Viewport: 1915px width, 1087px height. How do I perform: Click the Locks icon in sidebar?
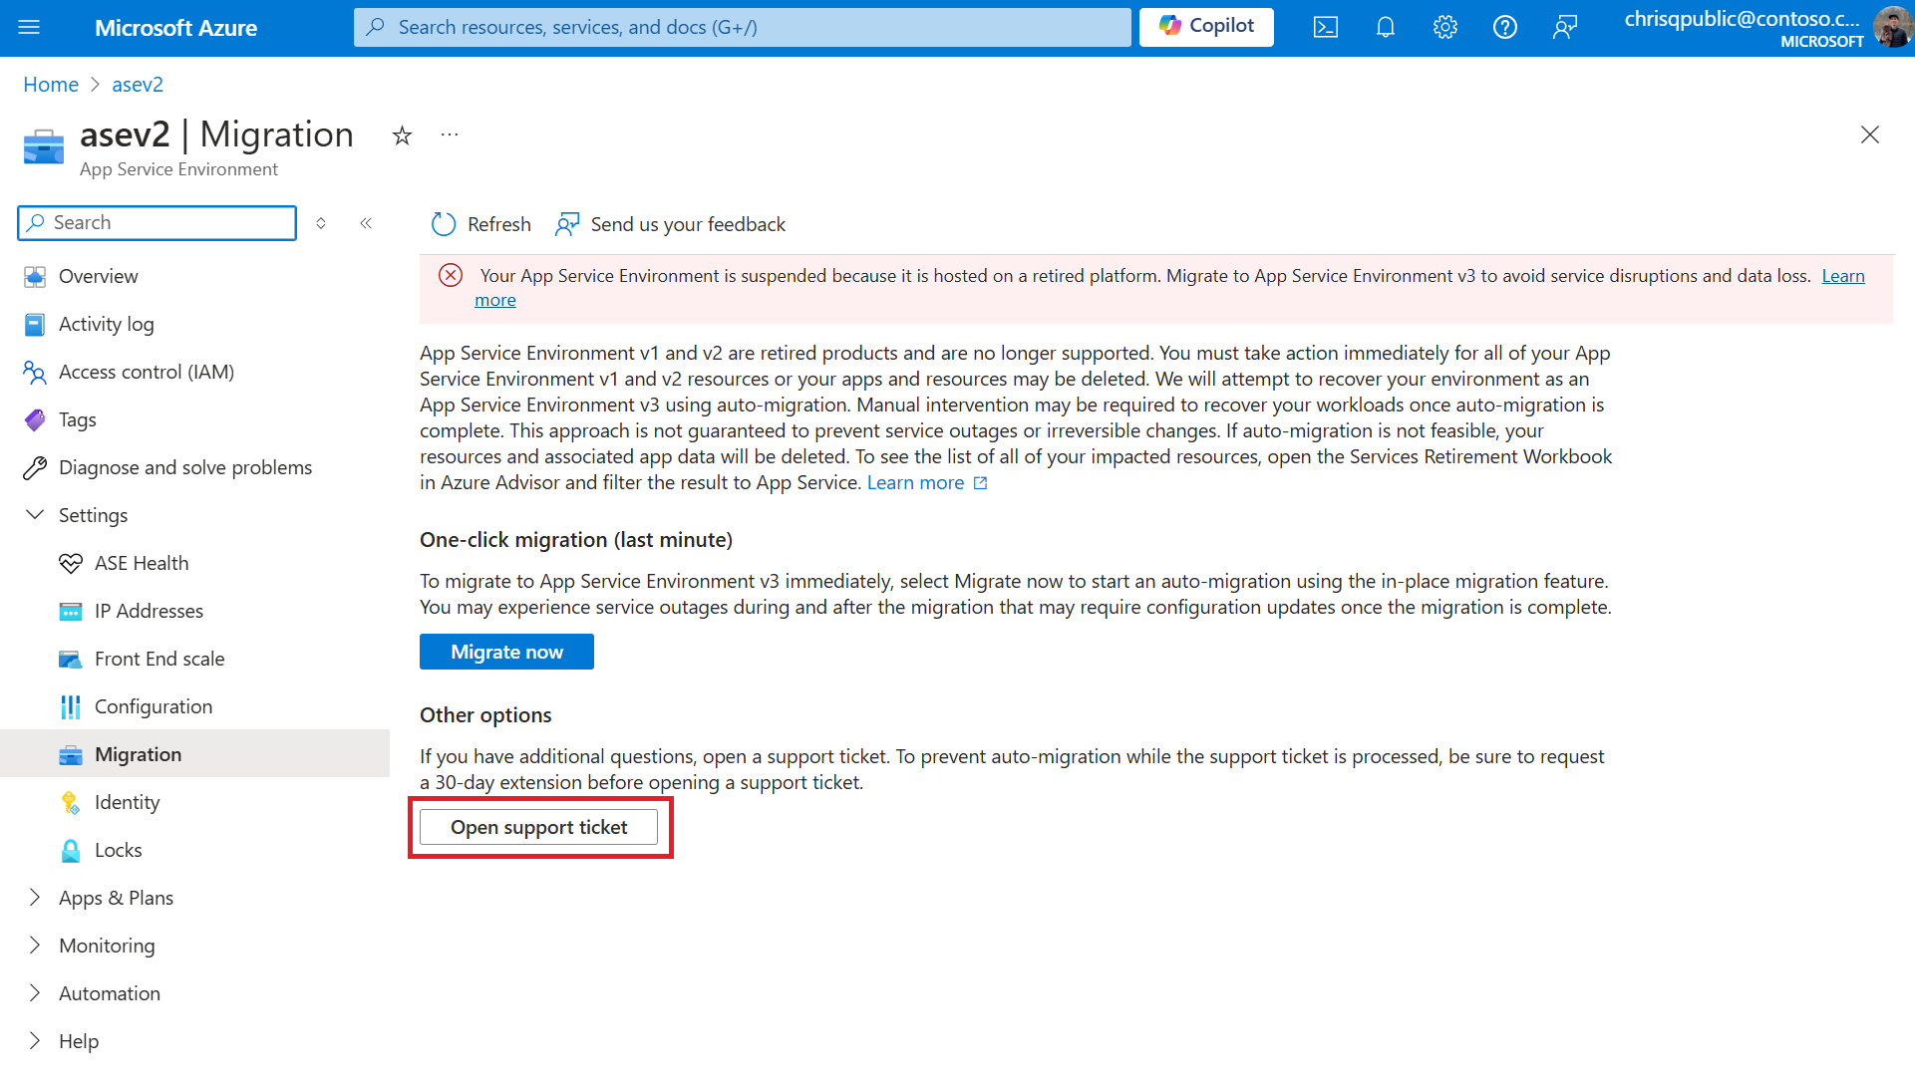(x=71, y=849)
